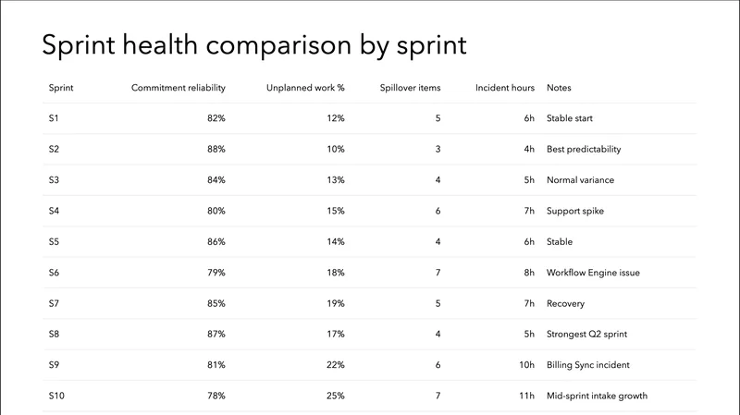This screenshot has width=740, height=415.
Task: Click the "Notes" column header
Action: [559, 89]
